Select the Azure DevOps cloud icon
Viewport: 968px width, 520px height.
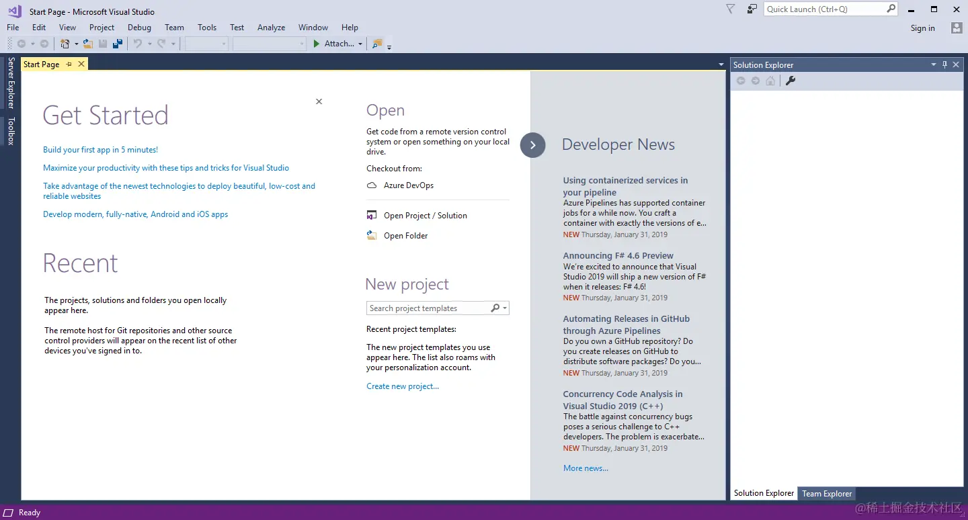(372, 185)
